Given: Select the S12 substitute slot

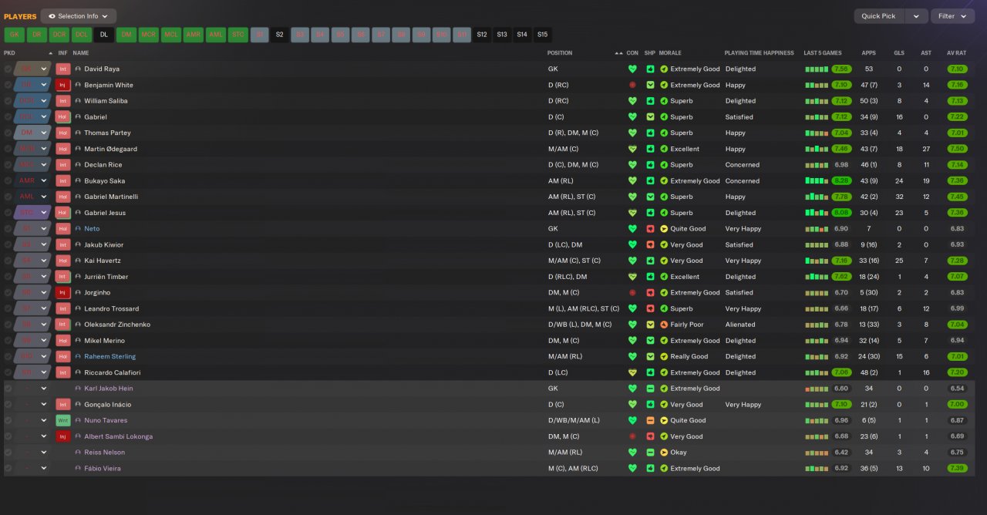Looking at the screenshot, I should click(x=482, y=35).
